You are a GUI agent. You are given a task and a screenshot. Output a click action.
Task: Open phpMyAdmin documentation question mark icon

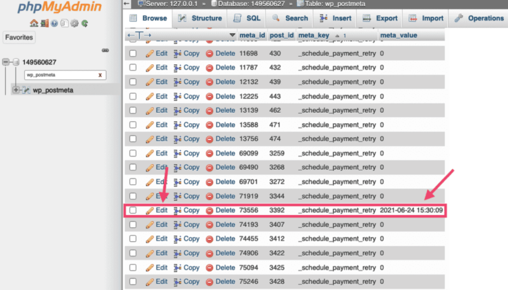click(55, 23)
